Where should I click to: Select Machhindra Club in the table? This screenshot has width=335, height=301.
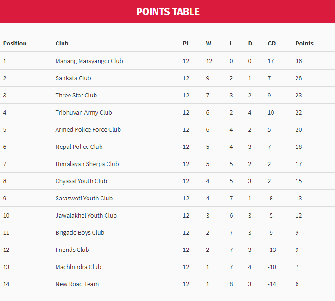[78, 267]
